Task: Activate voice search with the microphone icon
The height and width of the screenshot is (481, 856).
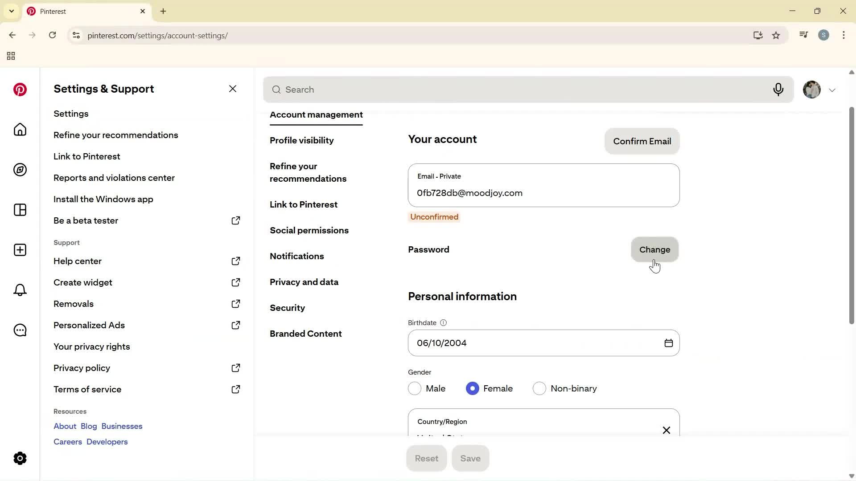Action: 778,90
